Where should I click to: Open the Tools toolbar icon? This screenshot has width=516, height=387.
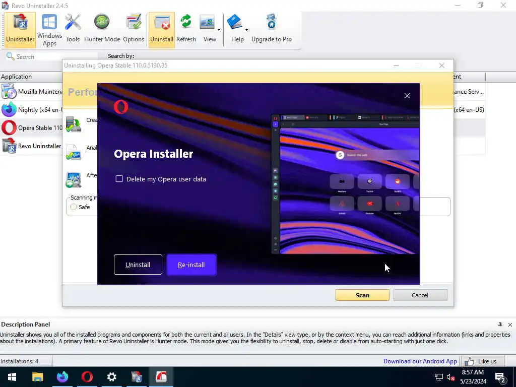[73, 29]
